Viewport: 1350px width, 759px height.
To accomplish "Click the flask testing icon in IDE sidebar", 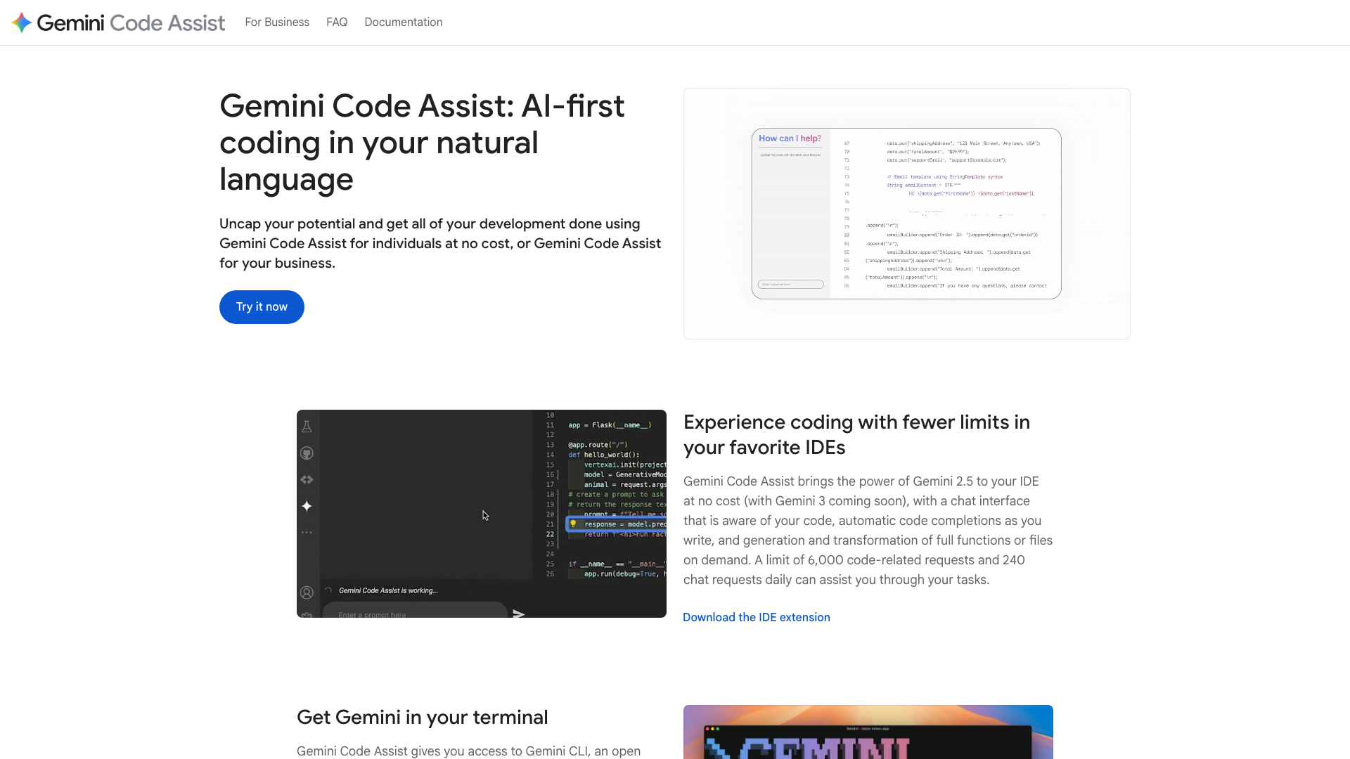I will [307, 427].
